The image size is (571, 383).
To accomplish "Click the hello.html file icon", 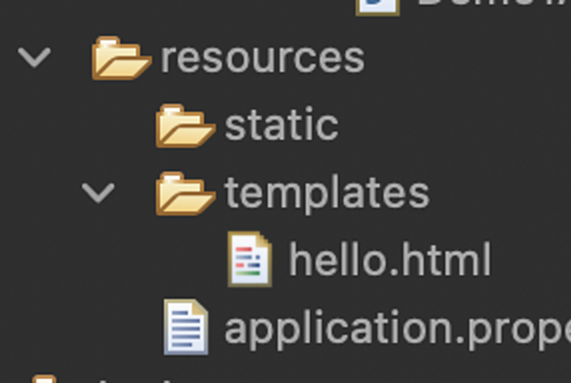I will [x=249, y=260].
